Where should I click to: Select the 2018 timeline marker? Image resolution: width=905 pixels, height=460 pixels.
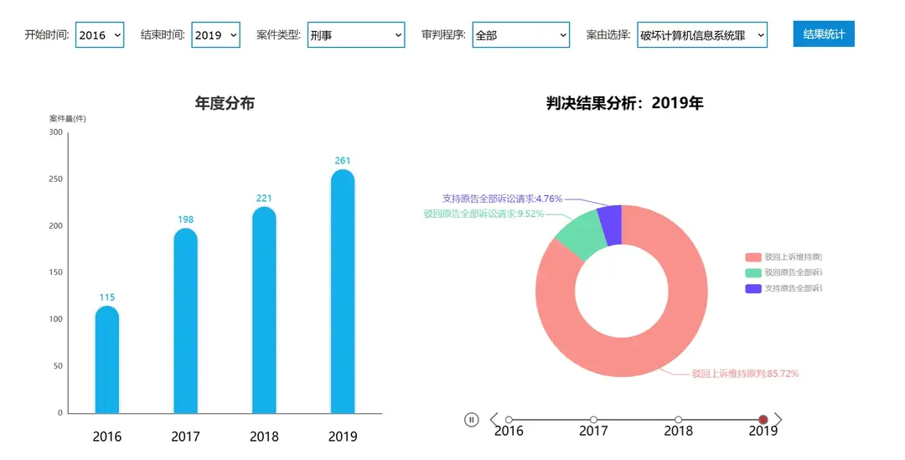click(x=678, y=420)
